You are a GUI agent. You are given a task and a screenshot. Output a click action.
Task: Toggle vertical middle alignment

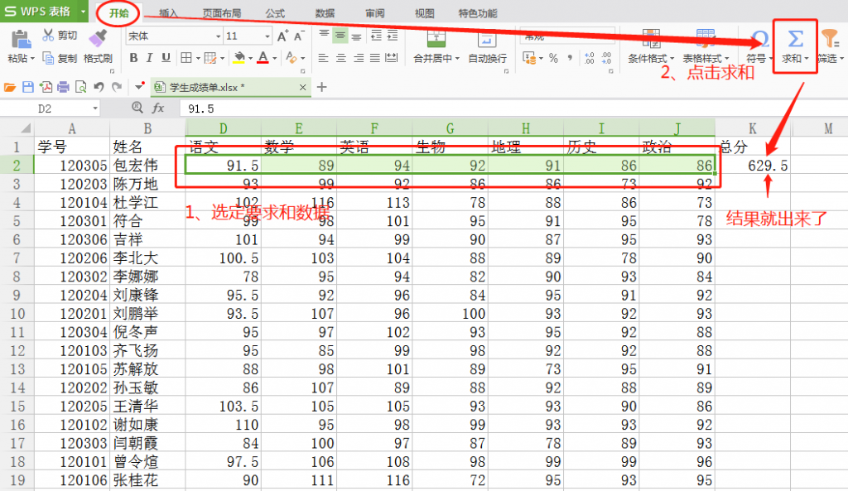pos(340,36)
